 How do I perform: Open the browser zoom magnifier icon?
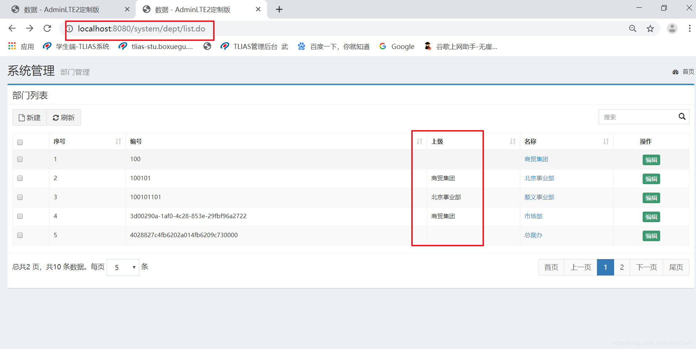point(633,29)
